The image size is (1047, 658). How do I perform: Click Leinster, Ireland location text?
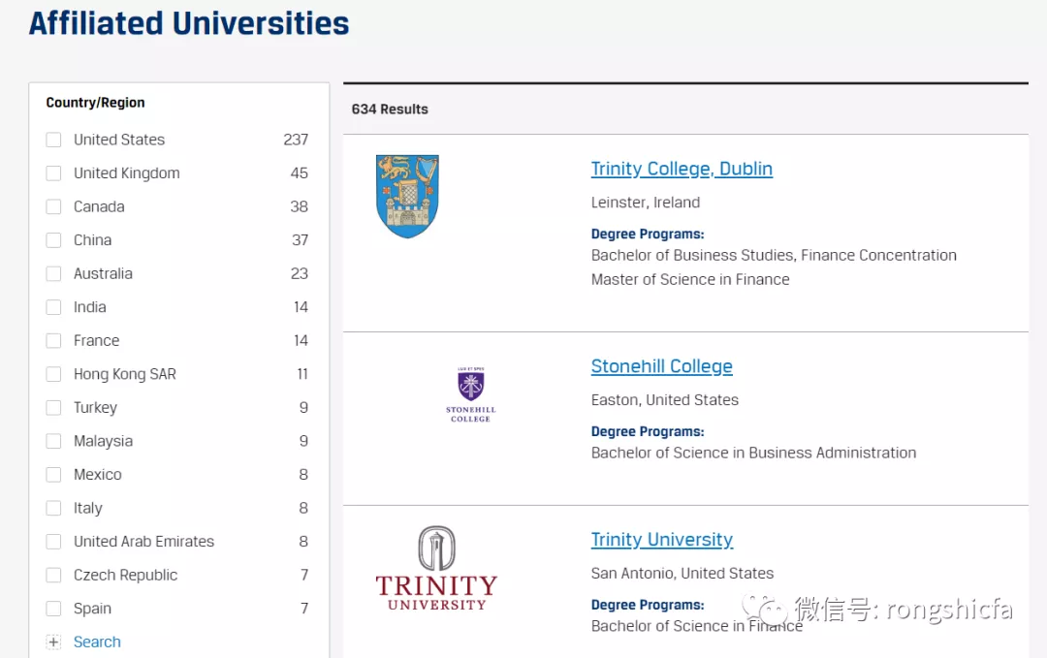point(646,203)
